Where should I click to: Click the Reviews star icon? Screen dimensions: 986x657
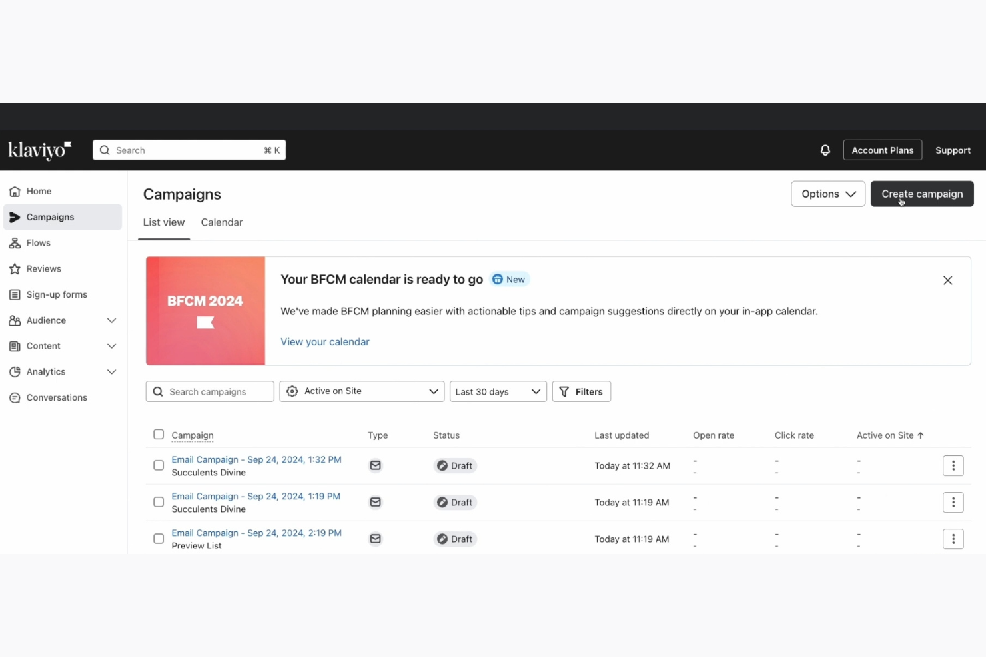pos(15,268)
